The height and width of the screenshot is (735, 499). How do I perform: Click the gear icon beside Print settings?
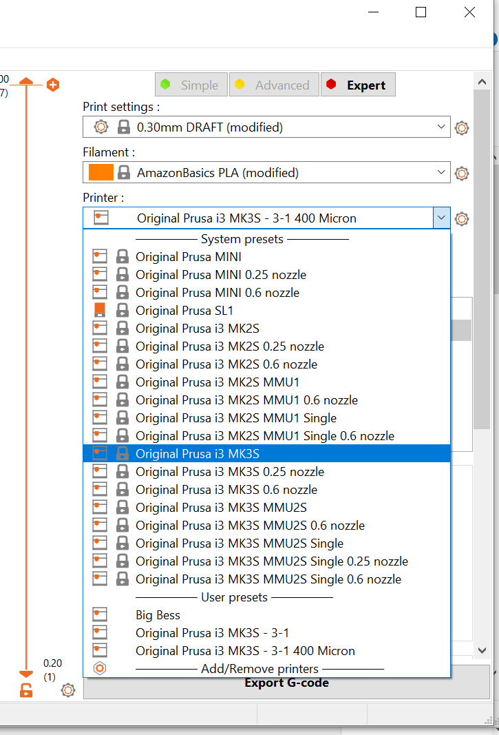[x=462, y=127]
